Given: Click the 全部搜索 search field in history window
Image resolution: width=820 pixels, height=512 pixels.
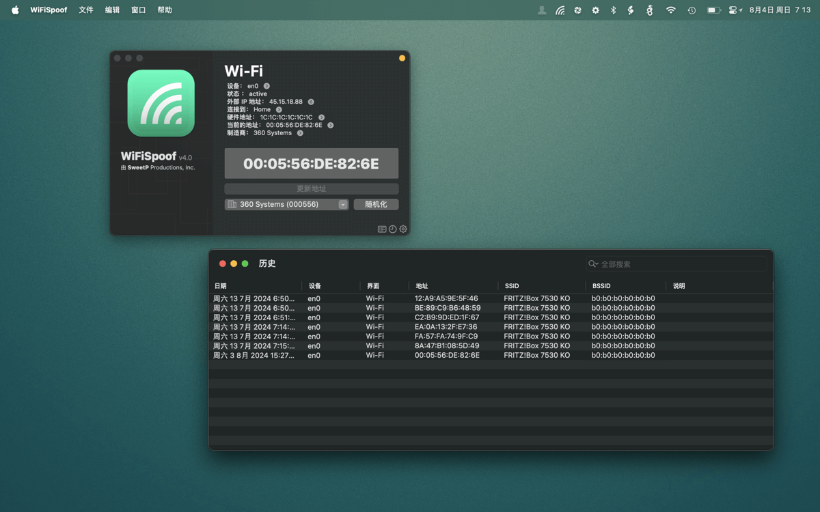Looking at the screenshot, I should [676, 264].
